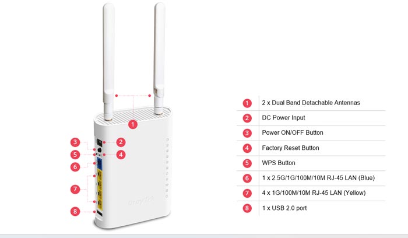Click legend number 8 red circle
This screenshot has height=238, width=408.
pyautogui.click(x=247, y=208)
